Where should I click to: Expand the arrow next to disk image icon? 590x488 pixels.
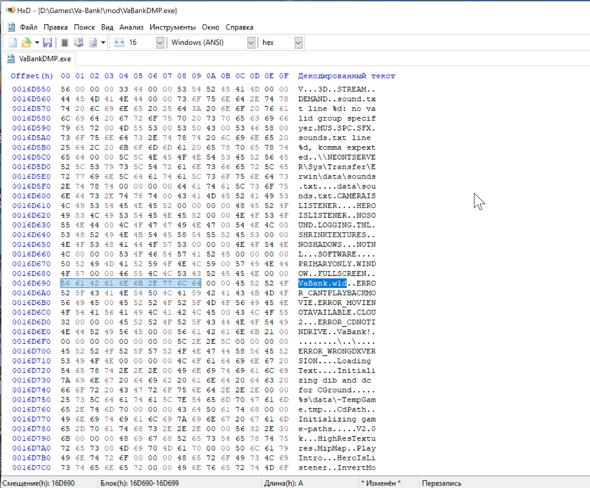tap(103, 43)
